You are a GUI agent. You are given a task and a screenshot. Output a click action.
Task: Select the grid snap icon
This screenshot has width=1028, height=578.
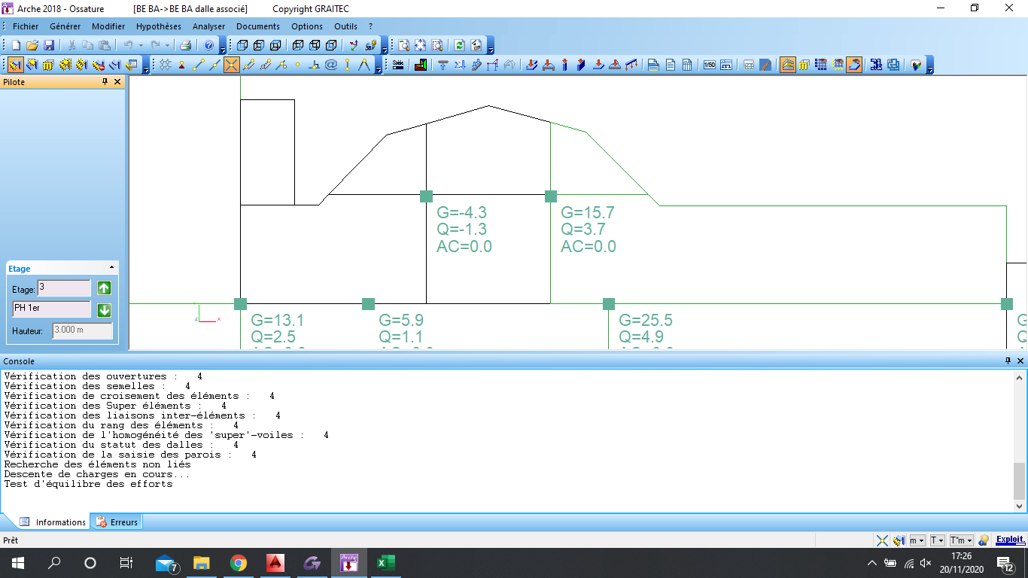(x=165, y=65)
